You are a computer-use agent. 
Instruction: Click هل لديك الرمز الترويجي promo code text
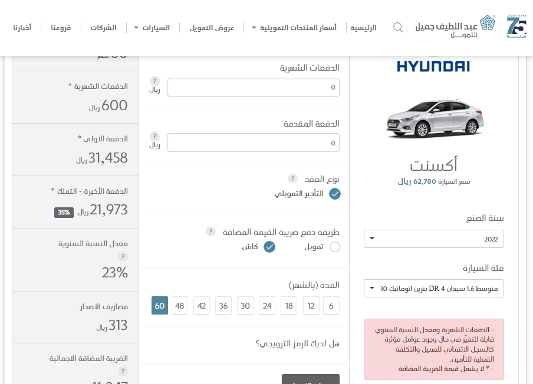[x=297, y=343]
